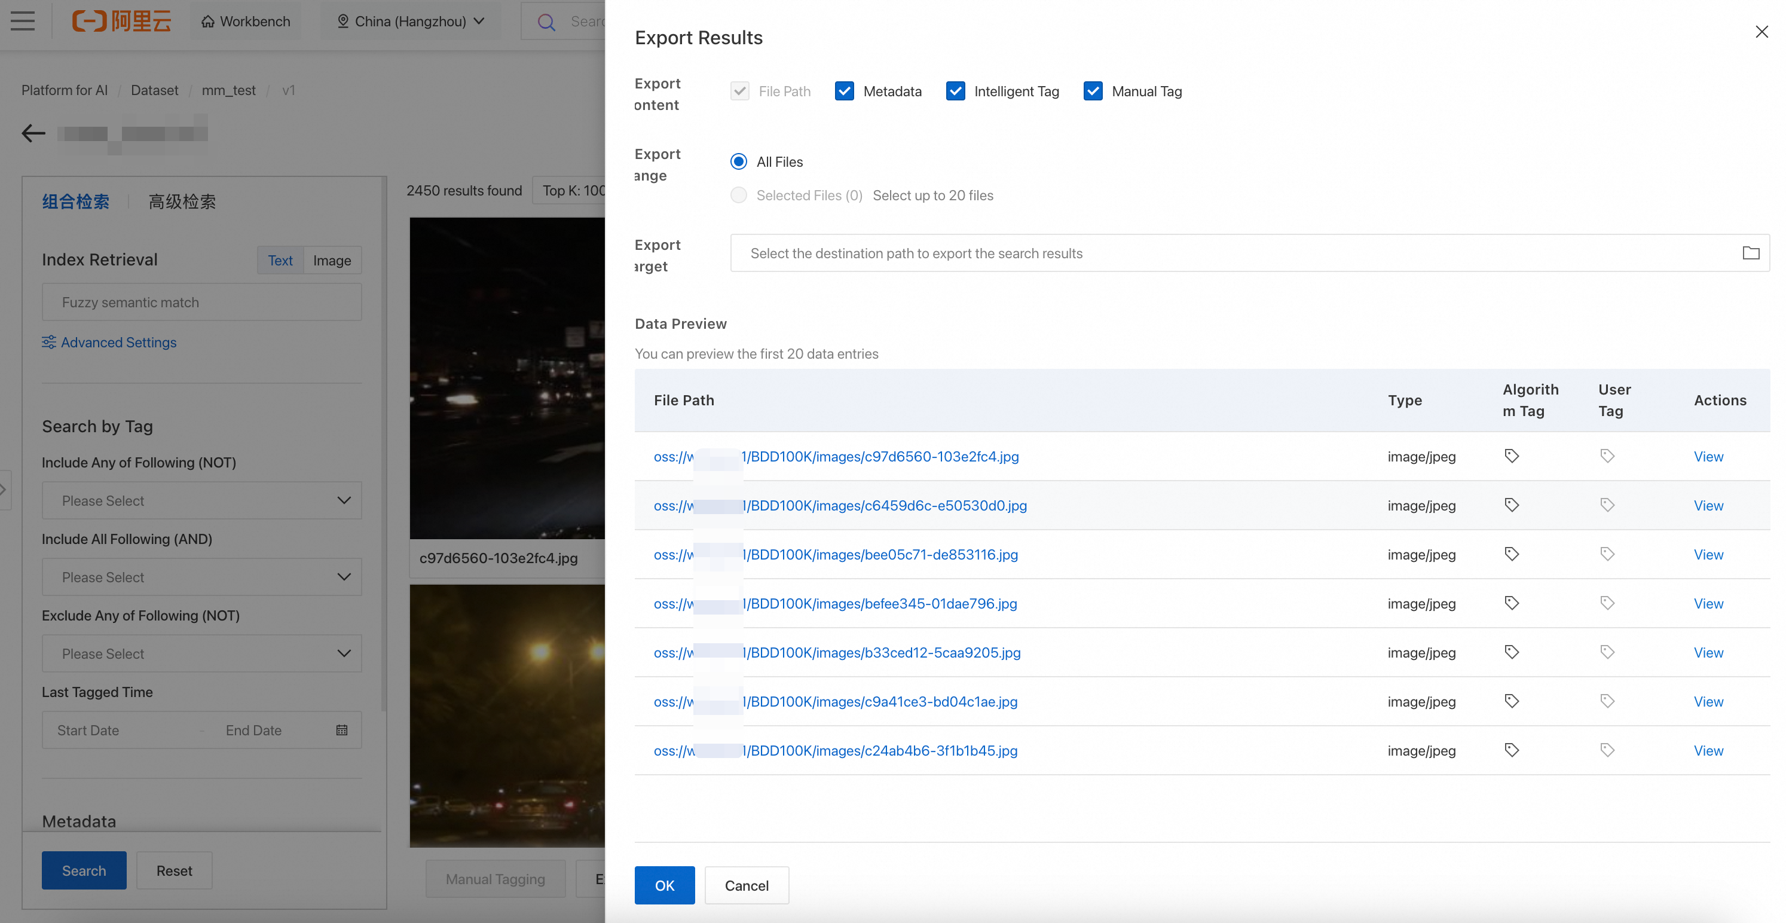This screenshot has height=923, width=1786.
Task: Uncheck the Intelligent Tag checkbox
Action: 955,91
